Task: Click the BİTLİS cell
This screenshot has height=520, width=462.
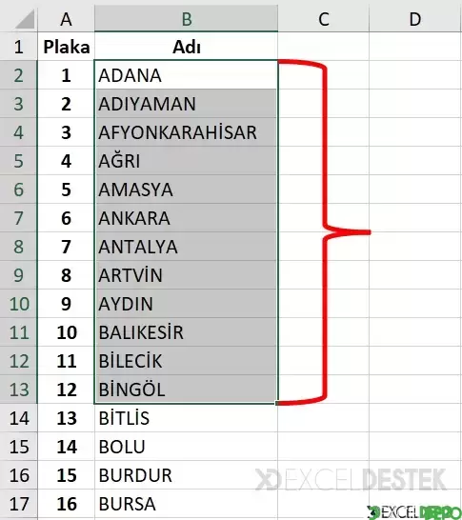Action: (186, 418)
